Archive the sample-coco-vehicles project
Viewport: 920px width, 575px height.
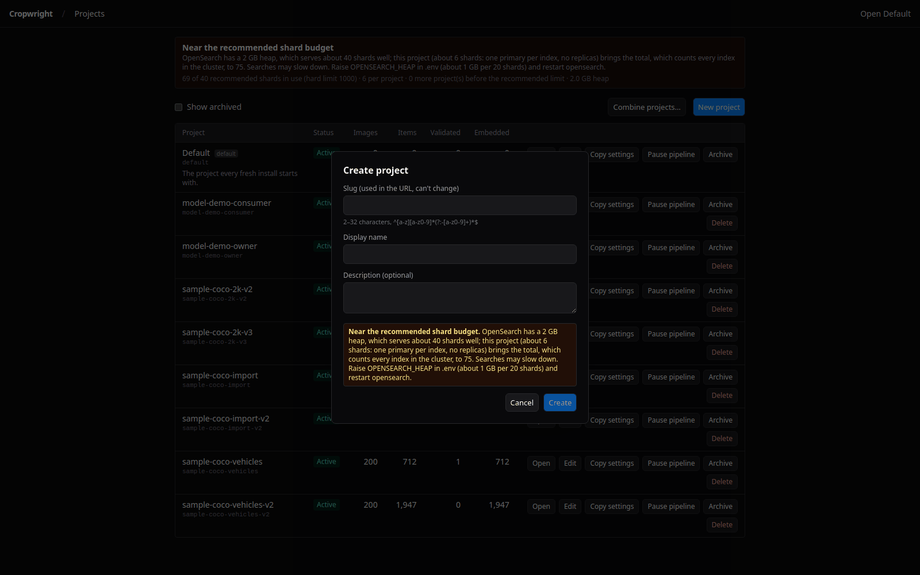click(720, 463)
